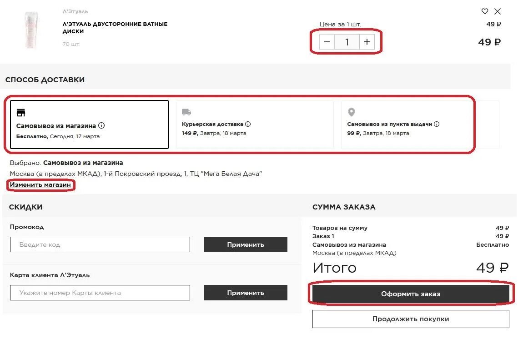Click the brand label Л'Этуаль above title
The height and width of the screenshot is (339, 518).
tap(75, 11)
